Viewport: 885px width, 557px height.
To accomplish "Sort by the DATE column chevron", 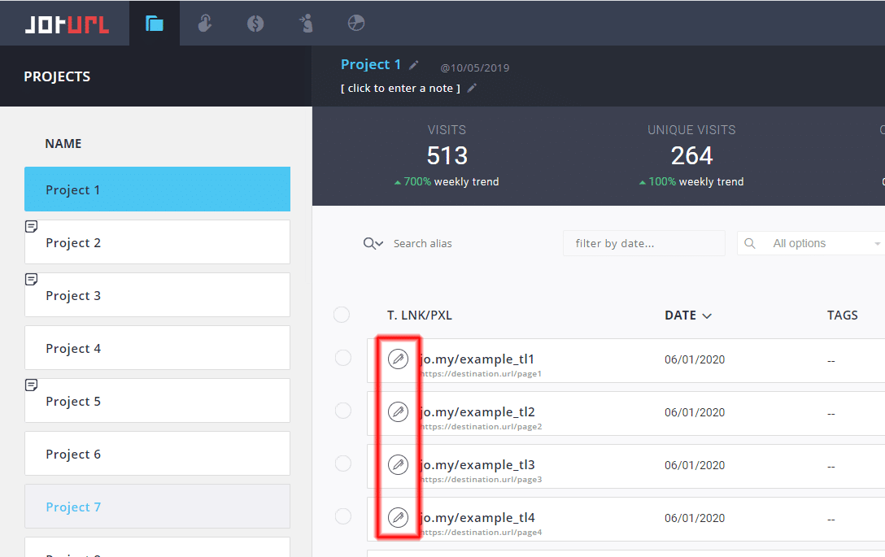I will coord(707,315).
